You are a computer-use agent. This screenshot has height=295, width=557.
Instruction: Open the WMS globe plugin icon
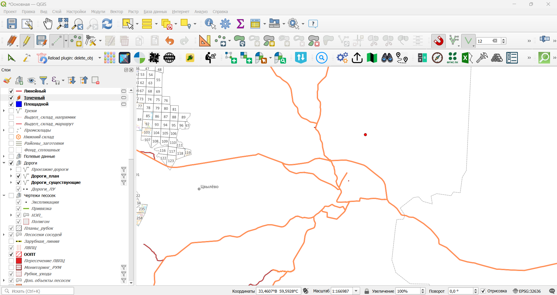click(x=169, y=58)
